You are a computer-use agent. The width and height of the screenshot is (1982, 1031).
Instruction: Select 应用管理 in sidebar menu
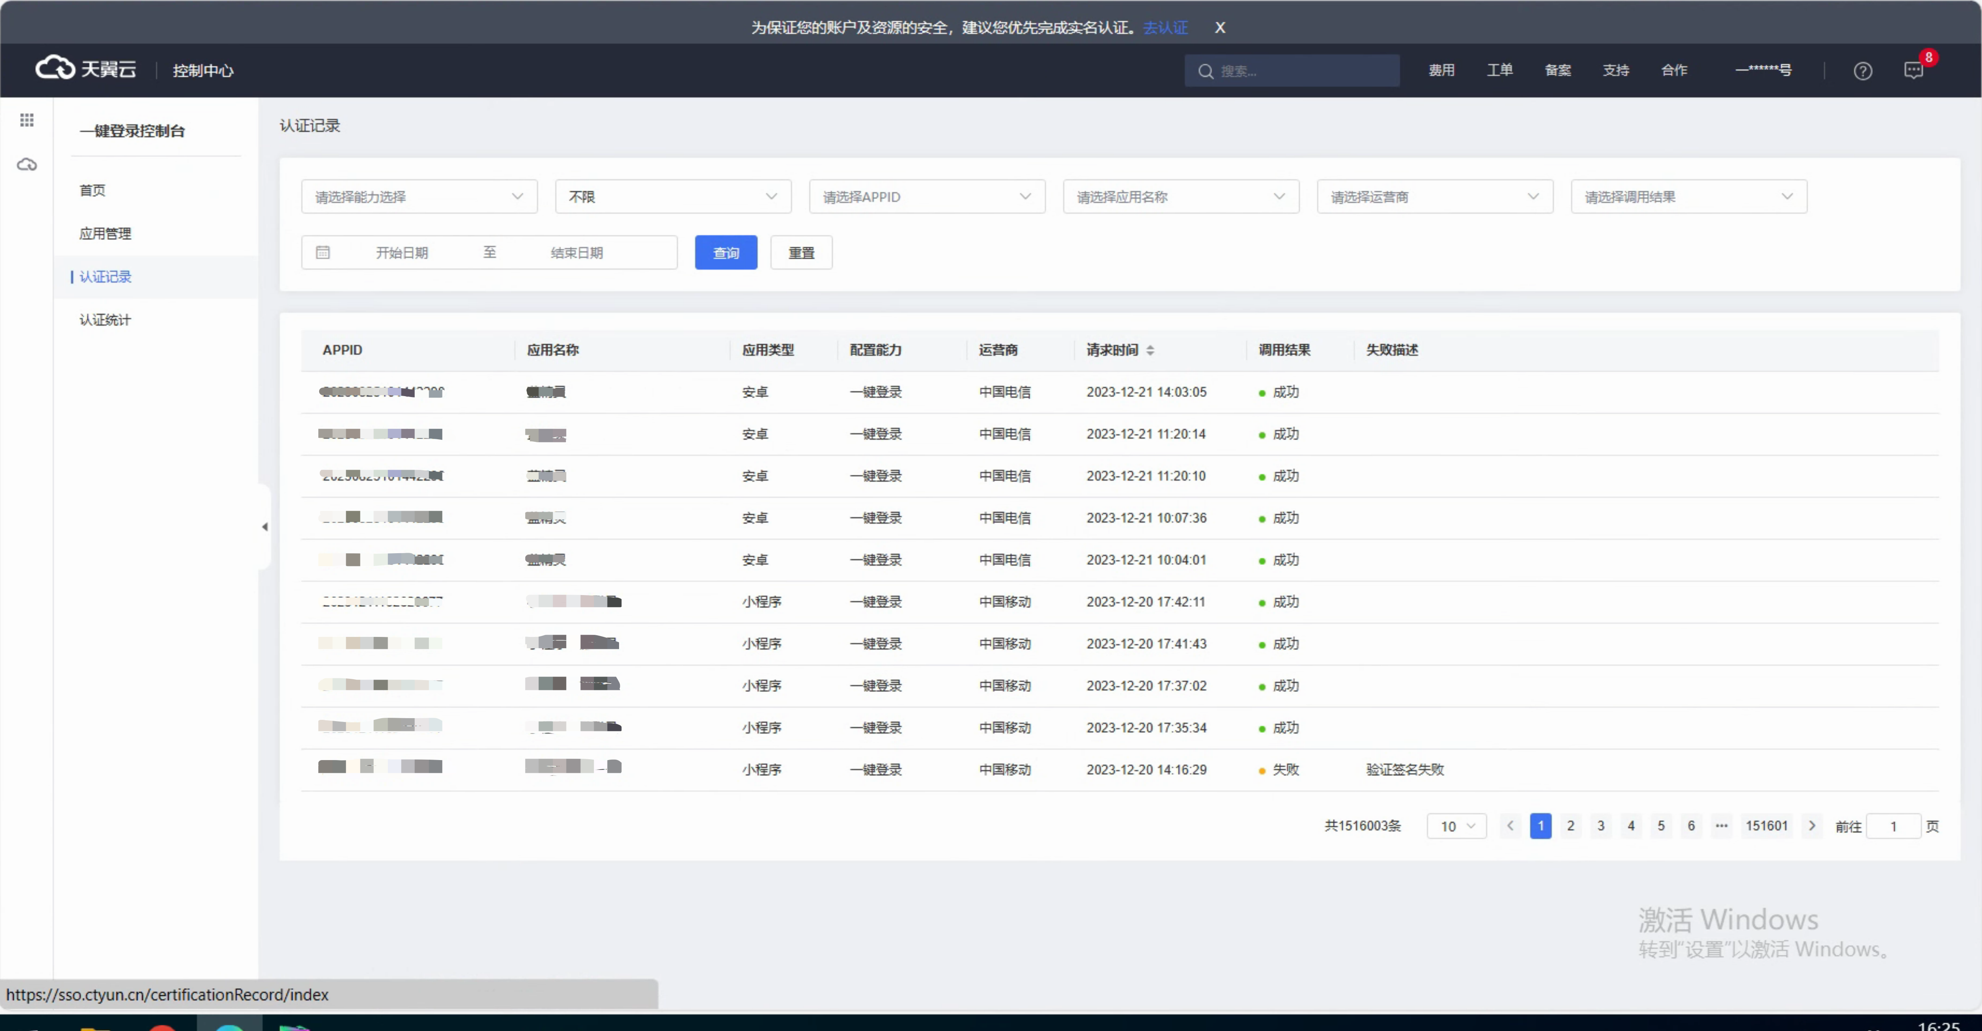(106, 233)
